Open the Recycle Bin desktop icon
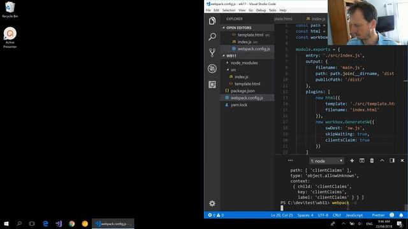Image resolution: width=408 pixels, height=229 pixels. pos(10,10)
